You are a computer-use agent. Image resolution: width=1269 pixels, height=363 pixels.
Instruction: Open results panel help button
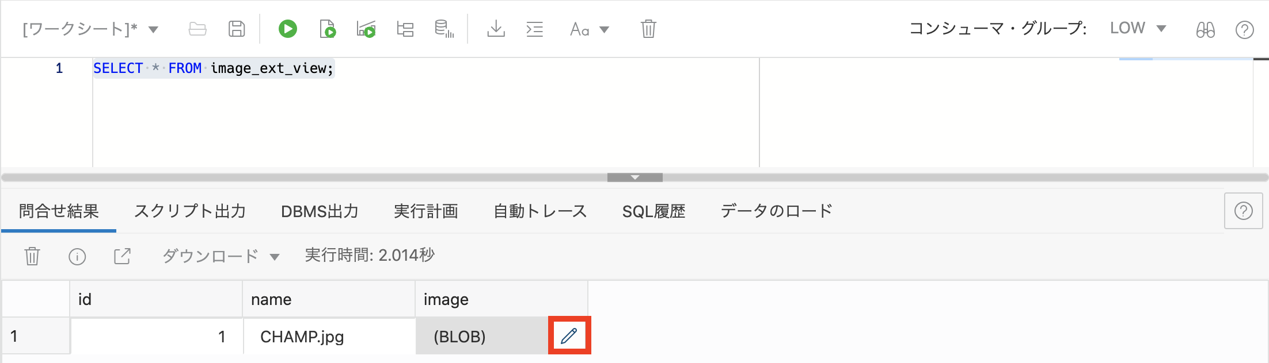1243,211
